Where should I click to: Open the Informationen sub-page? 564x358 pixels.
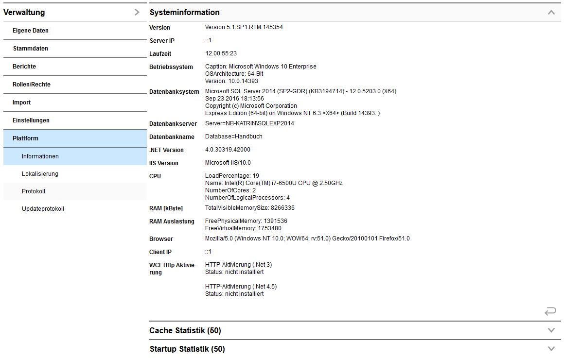pos(41,156)
